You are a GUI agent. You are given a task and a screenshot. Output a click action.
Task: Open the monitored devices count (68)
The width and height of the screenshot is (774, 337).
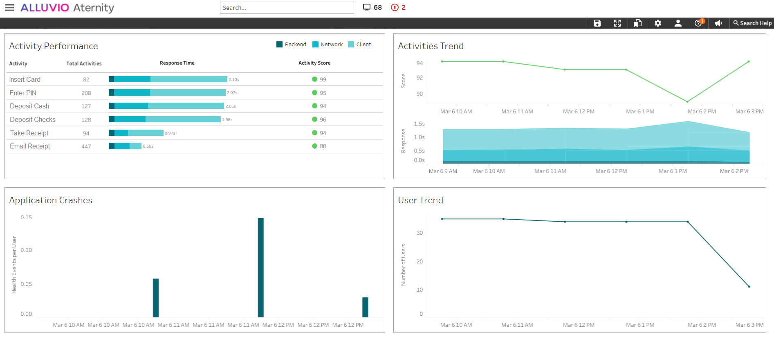pos(372,7)
